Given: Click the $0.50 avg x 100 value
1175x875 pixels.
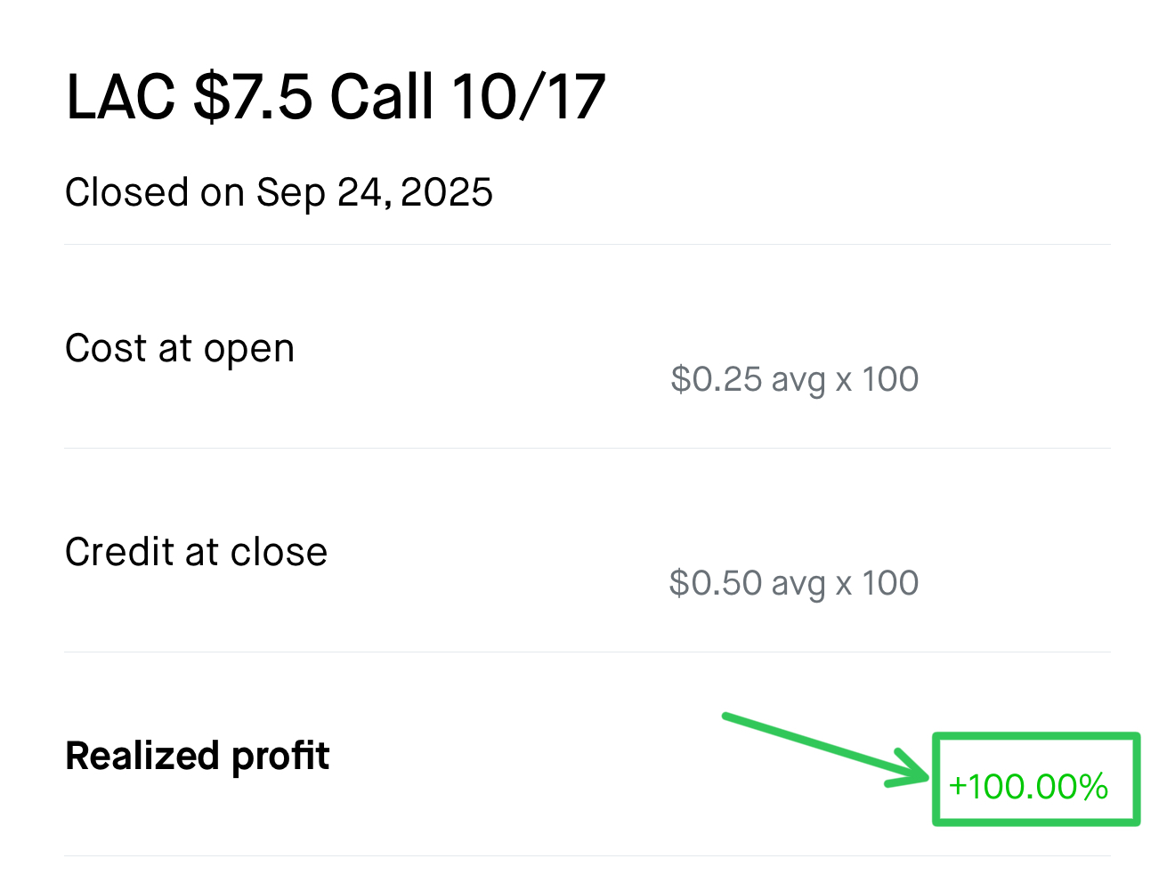Looking at the screenshot, I should click(x=793, y=583).
